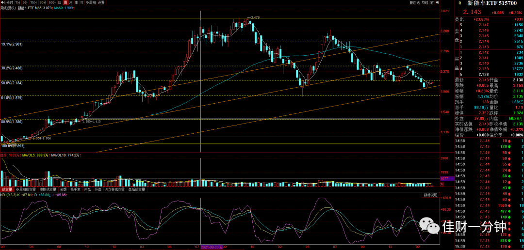
Task: Switch chart period to 月 monthly
Action: tap(70, 3)
